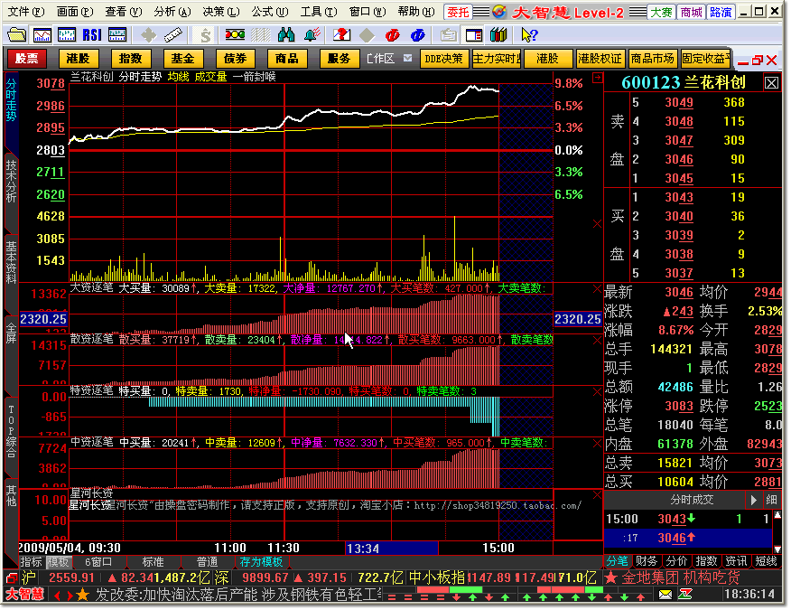The width and height of the screenshot is (791, 610).
Task: Open the 文件 menu
Action: (x=26, y=12)
